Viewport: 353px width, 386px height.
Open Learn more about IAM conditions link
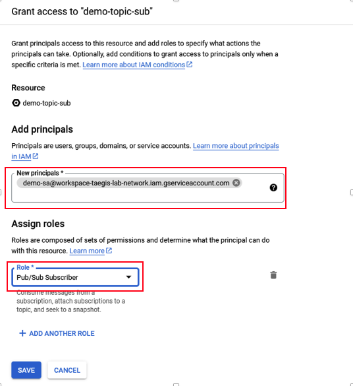134,65
